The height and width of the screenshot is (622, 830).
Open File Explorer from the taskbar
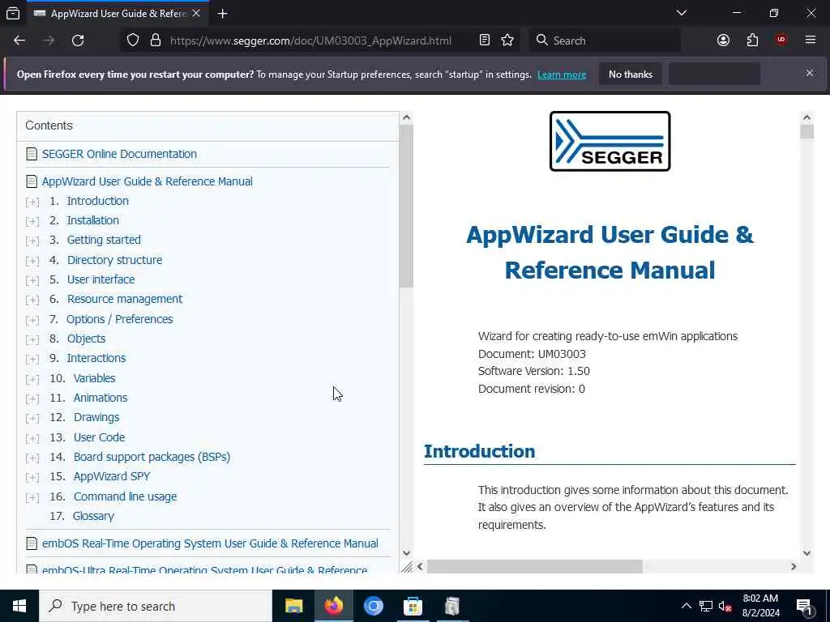[x=293, y=606]
